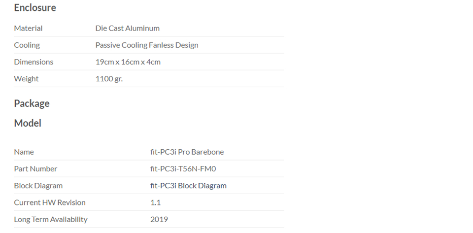This screenshot has width=473, height=233.
Task: Select the fit-PC3i Pro Barebone name
Action: (x=187, y=152)
